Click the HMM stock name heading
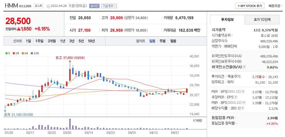The width and height of the screenshot is (285, 137). click(x=11, y=6)
